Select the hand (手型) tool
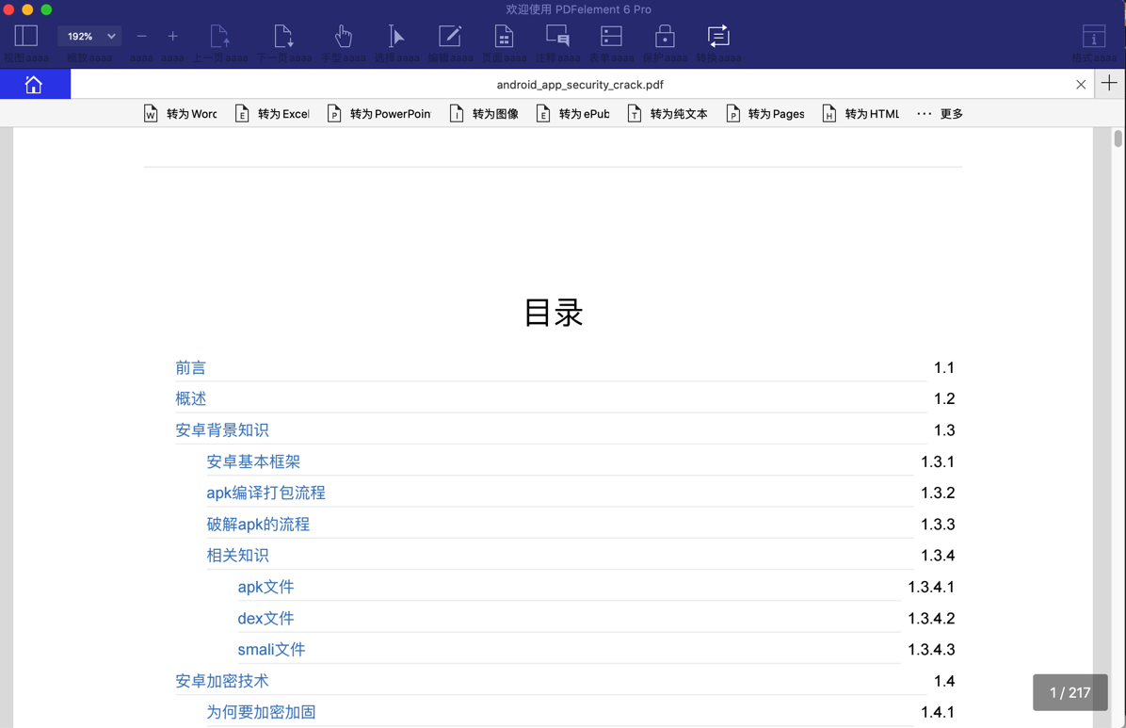The image size is (1126, 728). tap(344, 36)
